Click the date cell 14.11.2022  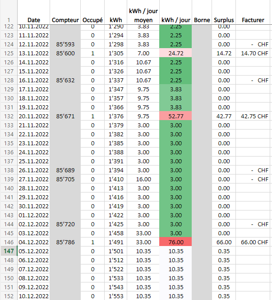tap(33, 62)
